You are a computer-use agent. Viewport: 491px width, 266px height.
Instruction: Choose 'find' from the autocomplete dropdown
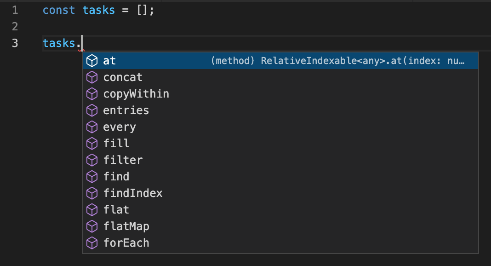(x=116, y=176)
